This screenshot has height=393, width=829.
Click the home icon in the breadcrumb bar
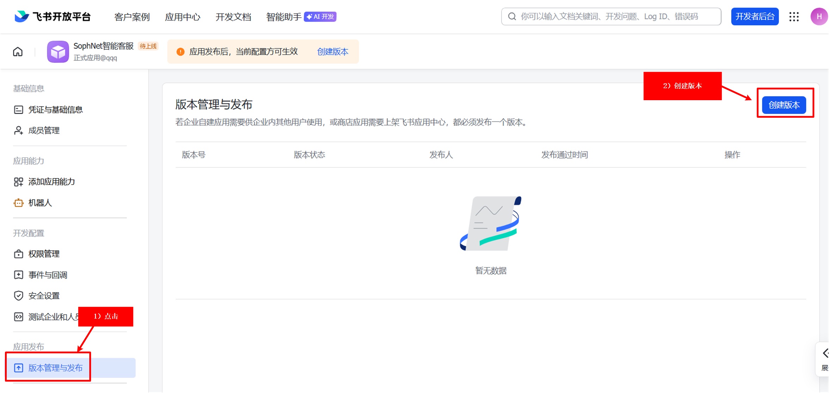18,52
